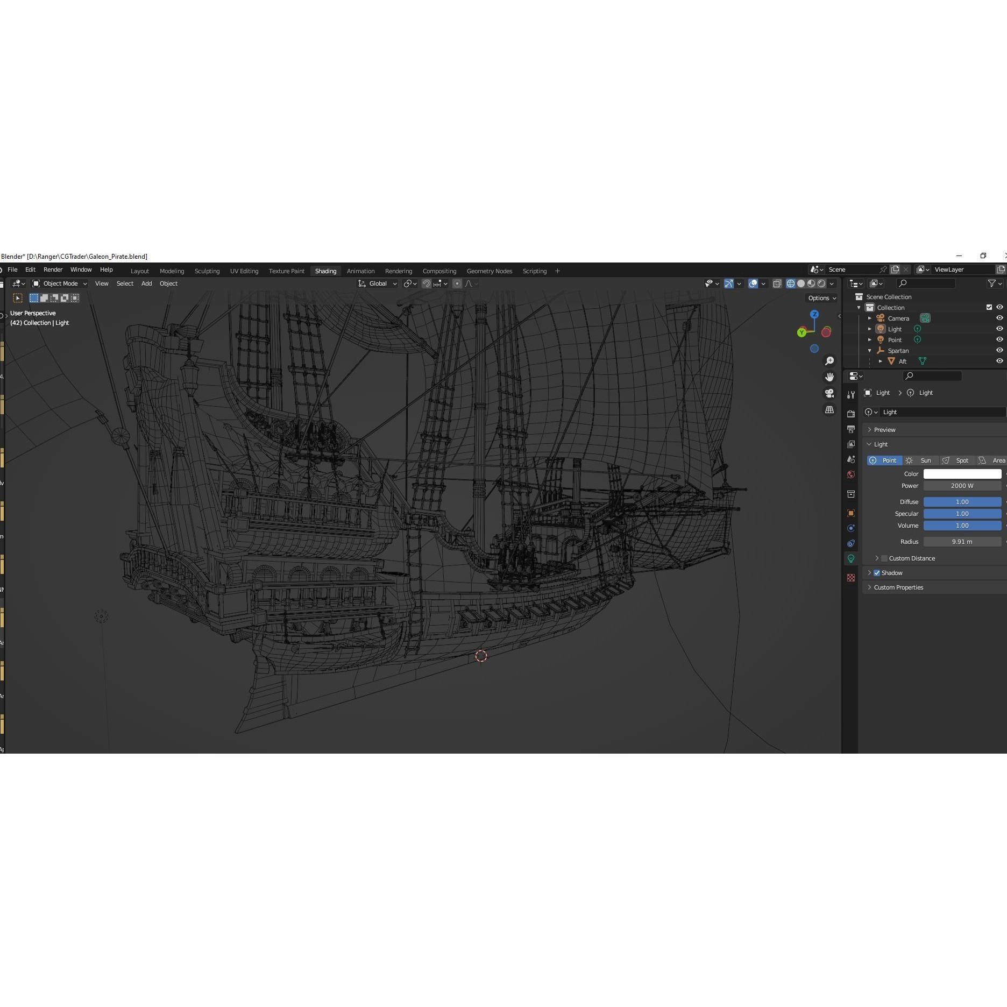Activate the Rendered viewport shading mode

coord(822,283)
